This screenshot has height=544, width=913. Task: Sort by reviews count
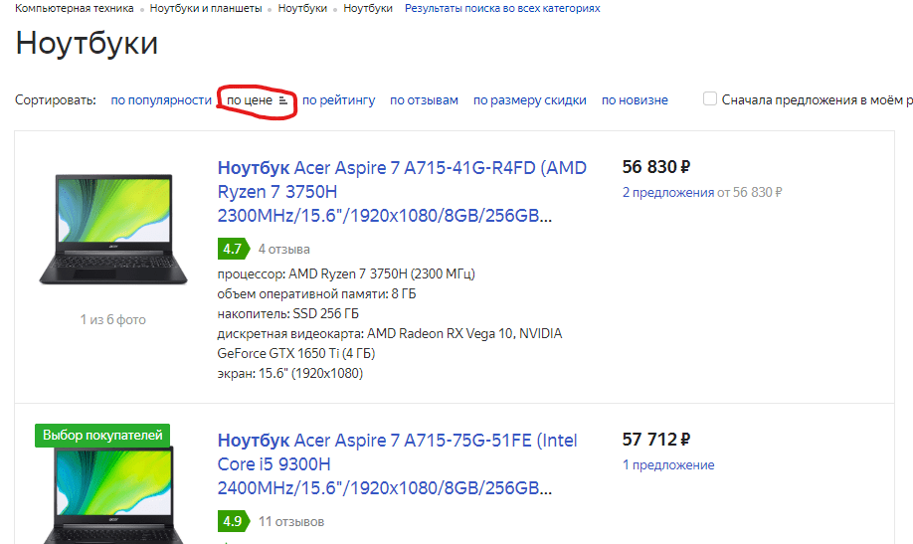click(x=424, y=100)
